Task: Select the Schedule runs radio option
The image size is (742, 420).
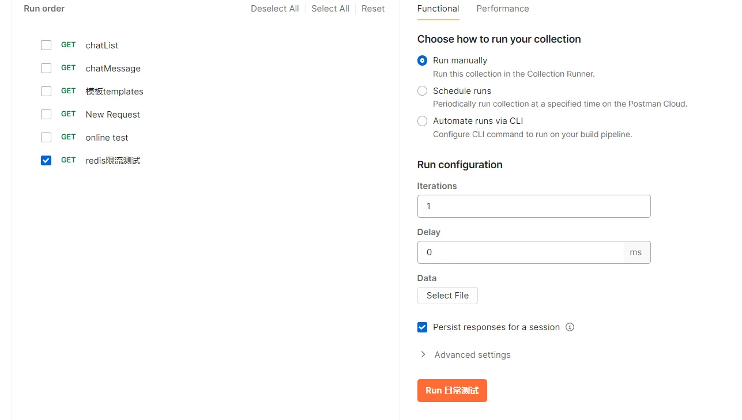Action: point(423,91)
